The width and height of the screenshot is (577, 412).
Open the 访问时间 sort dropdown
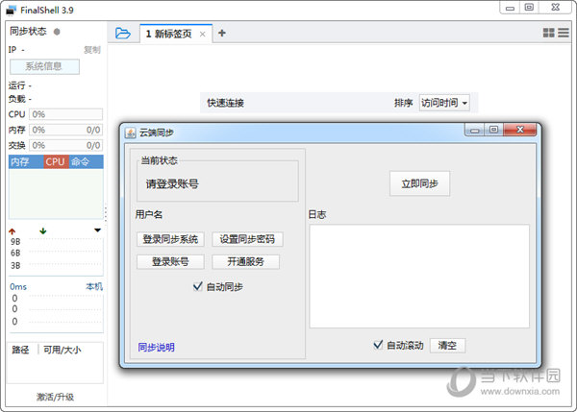[x=444, y=103]
